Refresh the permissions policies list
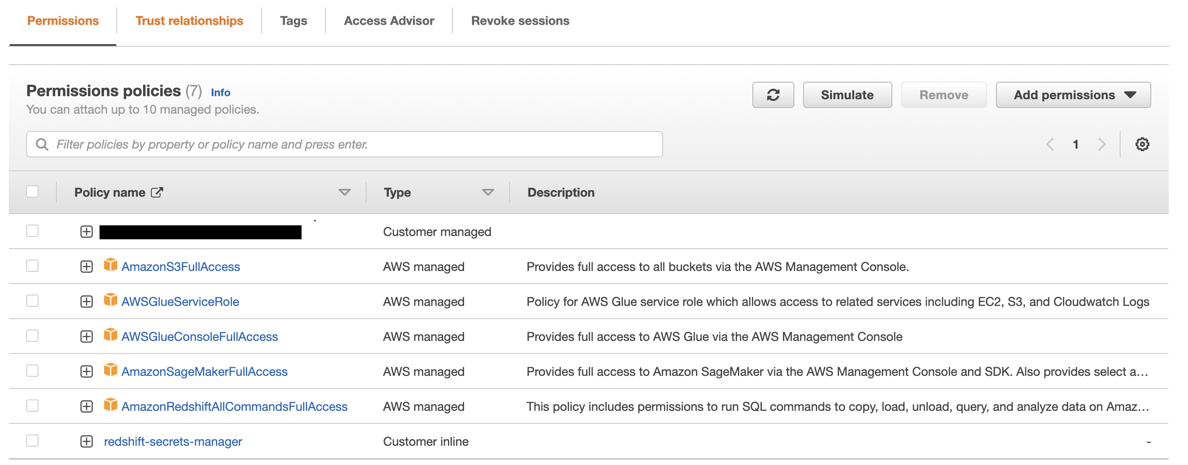Viewport: 1188px width, 465px height. [772, 95]
